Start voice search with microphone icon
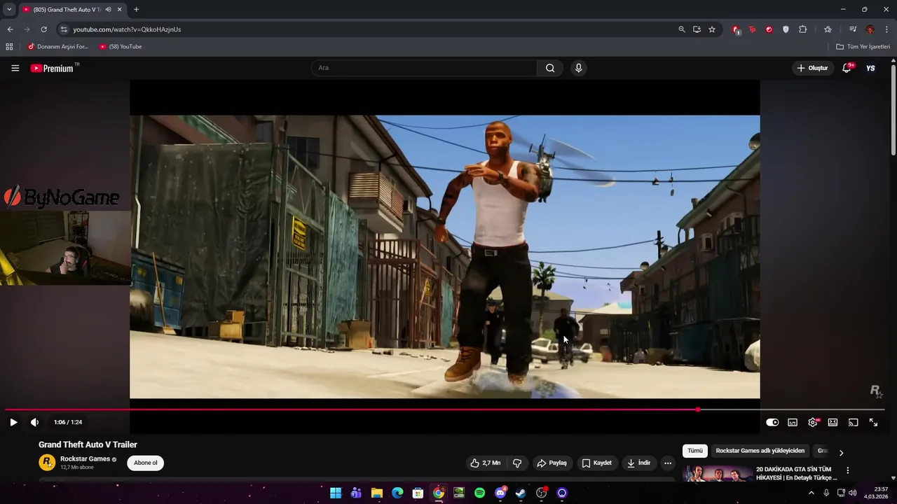Viewport: 897px width, 504px height. coord(578,68)
